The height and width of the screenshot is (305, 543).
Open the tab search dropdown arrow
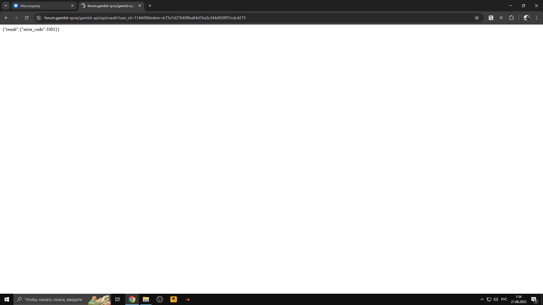point(5,6)
